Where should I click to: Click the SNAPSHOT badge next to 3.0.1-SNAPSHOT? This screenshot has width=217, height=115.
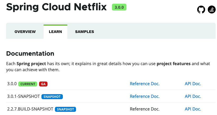pos(52,97)
